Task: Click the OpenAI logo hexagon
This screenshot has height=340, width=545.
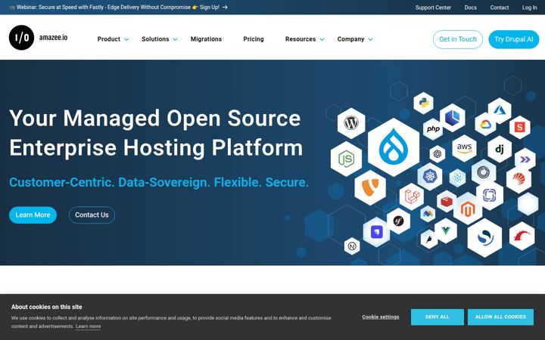Action: coord(438,153)
